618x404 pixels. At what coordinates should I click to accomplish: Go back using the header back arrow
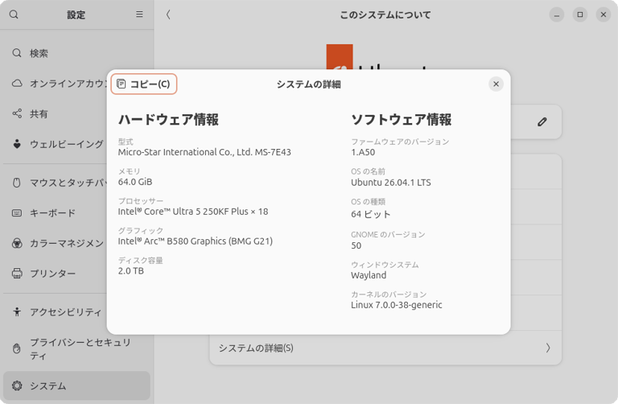click(x=168, y=14)
